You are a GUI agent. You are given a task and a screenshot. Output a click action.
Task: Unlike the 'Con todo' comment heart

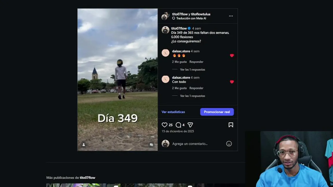coord(232,82)
